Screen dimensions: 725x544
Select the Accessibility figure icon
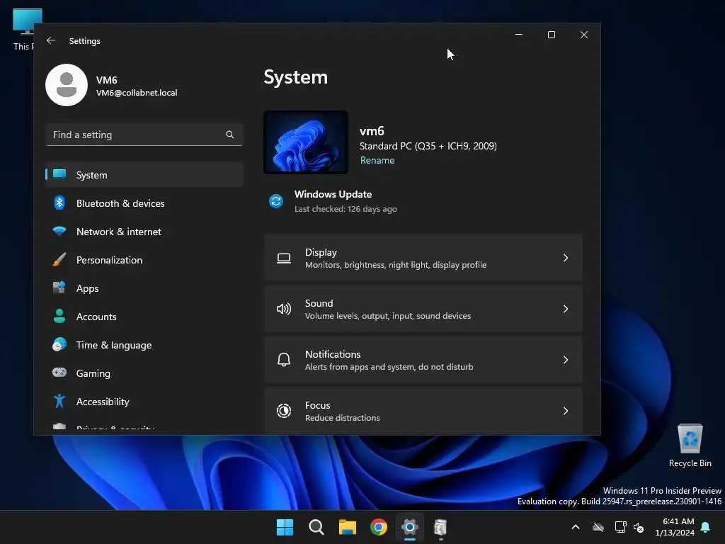pos(59,401)
